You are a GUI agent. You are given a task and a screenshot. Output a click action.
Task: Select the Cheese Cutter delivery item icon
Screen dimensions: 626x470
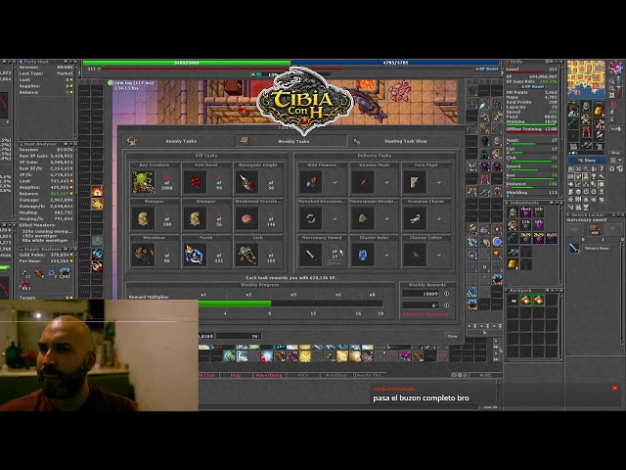click(415, 255)
